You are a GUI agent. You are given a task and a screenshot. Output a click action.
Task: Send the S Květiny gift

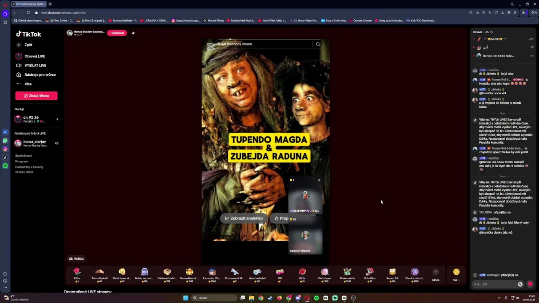click(370, 274)
